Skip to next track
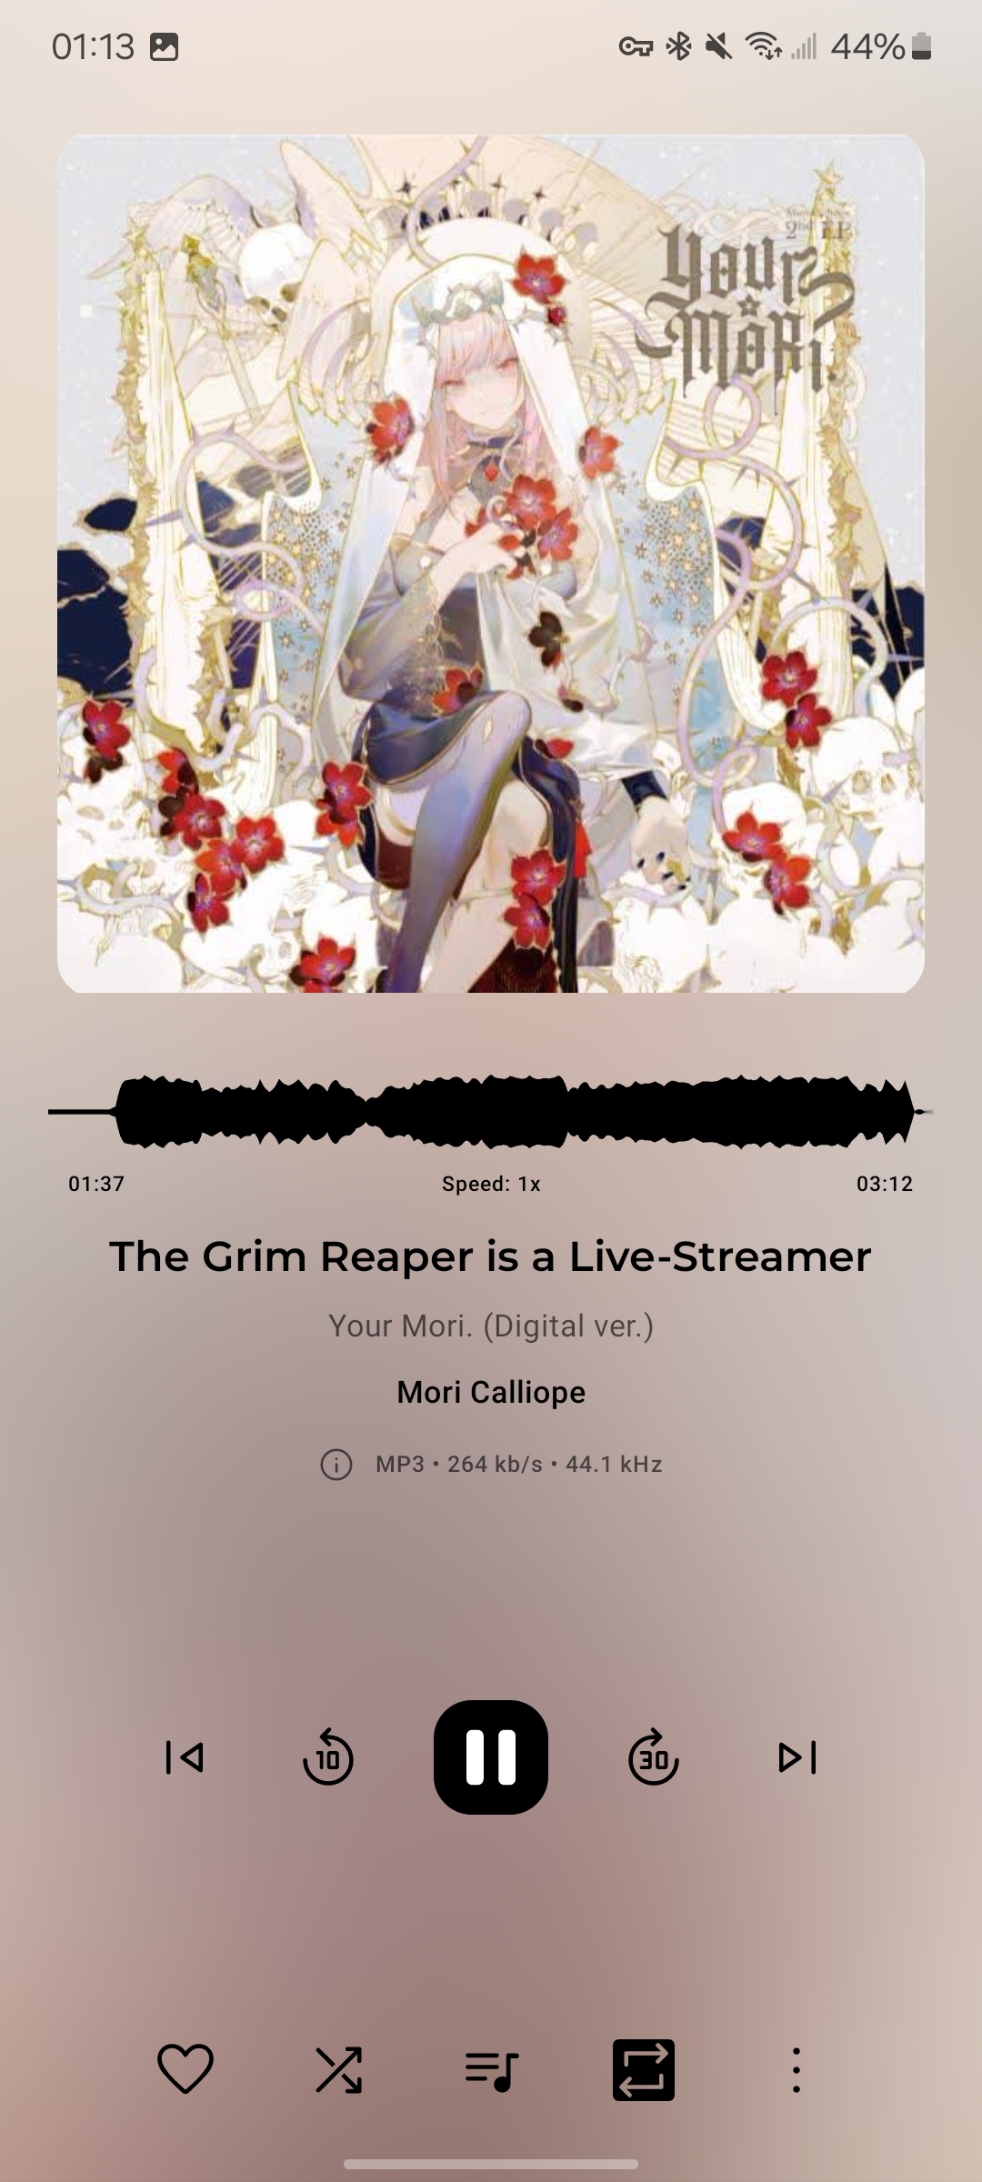This screenshot has width=982, height=2182. pyautogui.click(x=797, y=1757)
